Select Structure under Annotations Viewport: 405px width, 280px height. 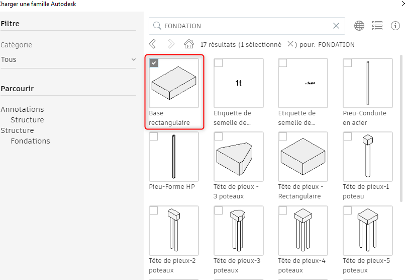click(27, 120)
